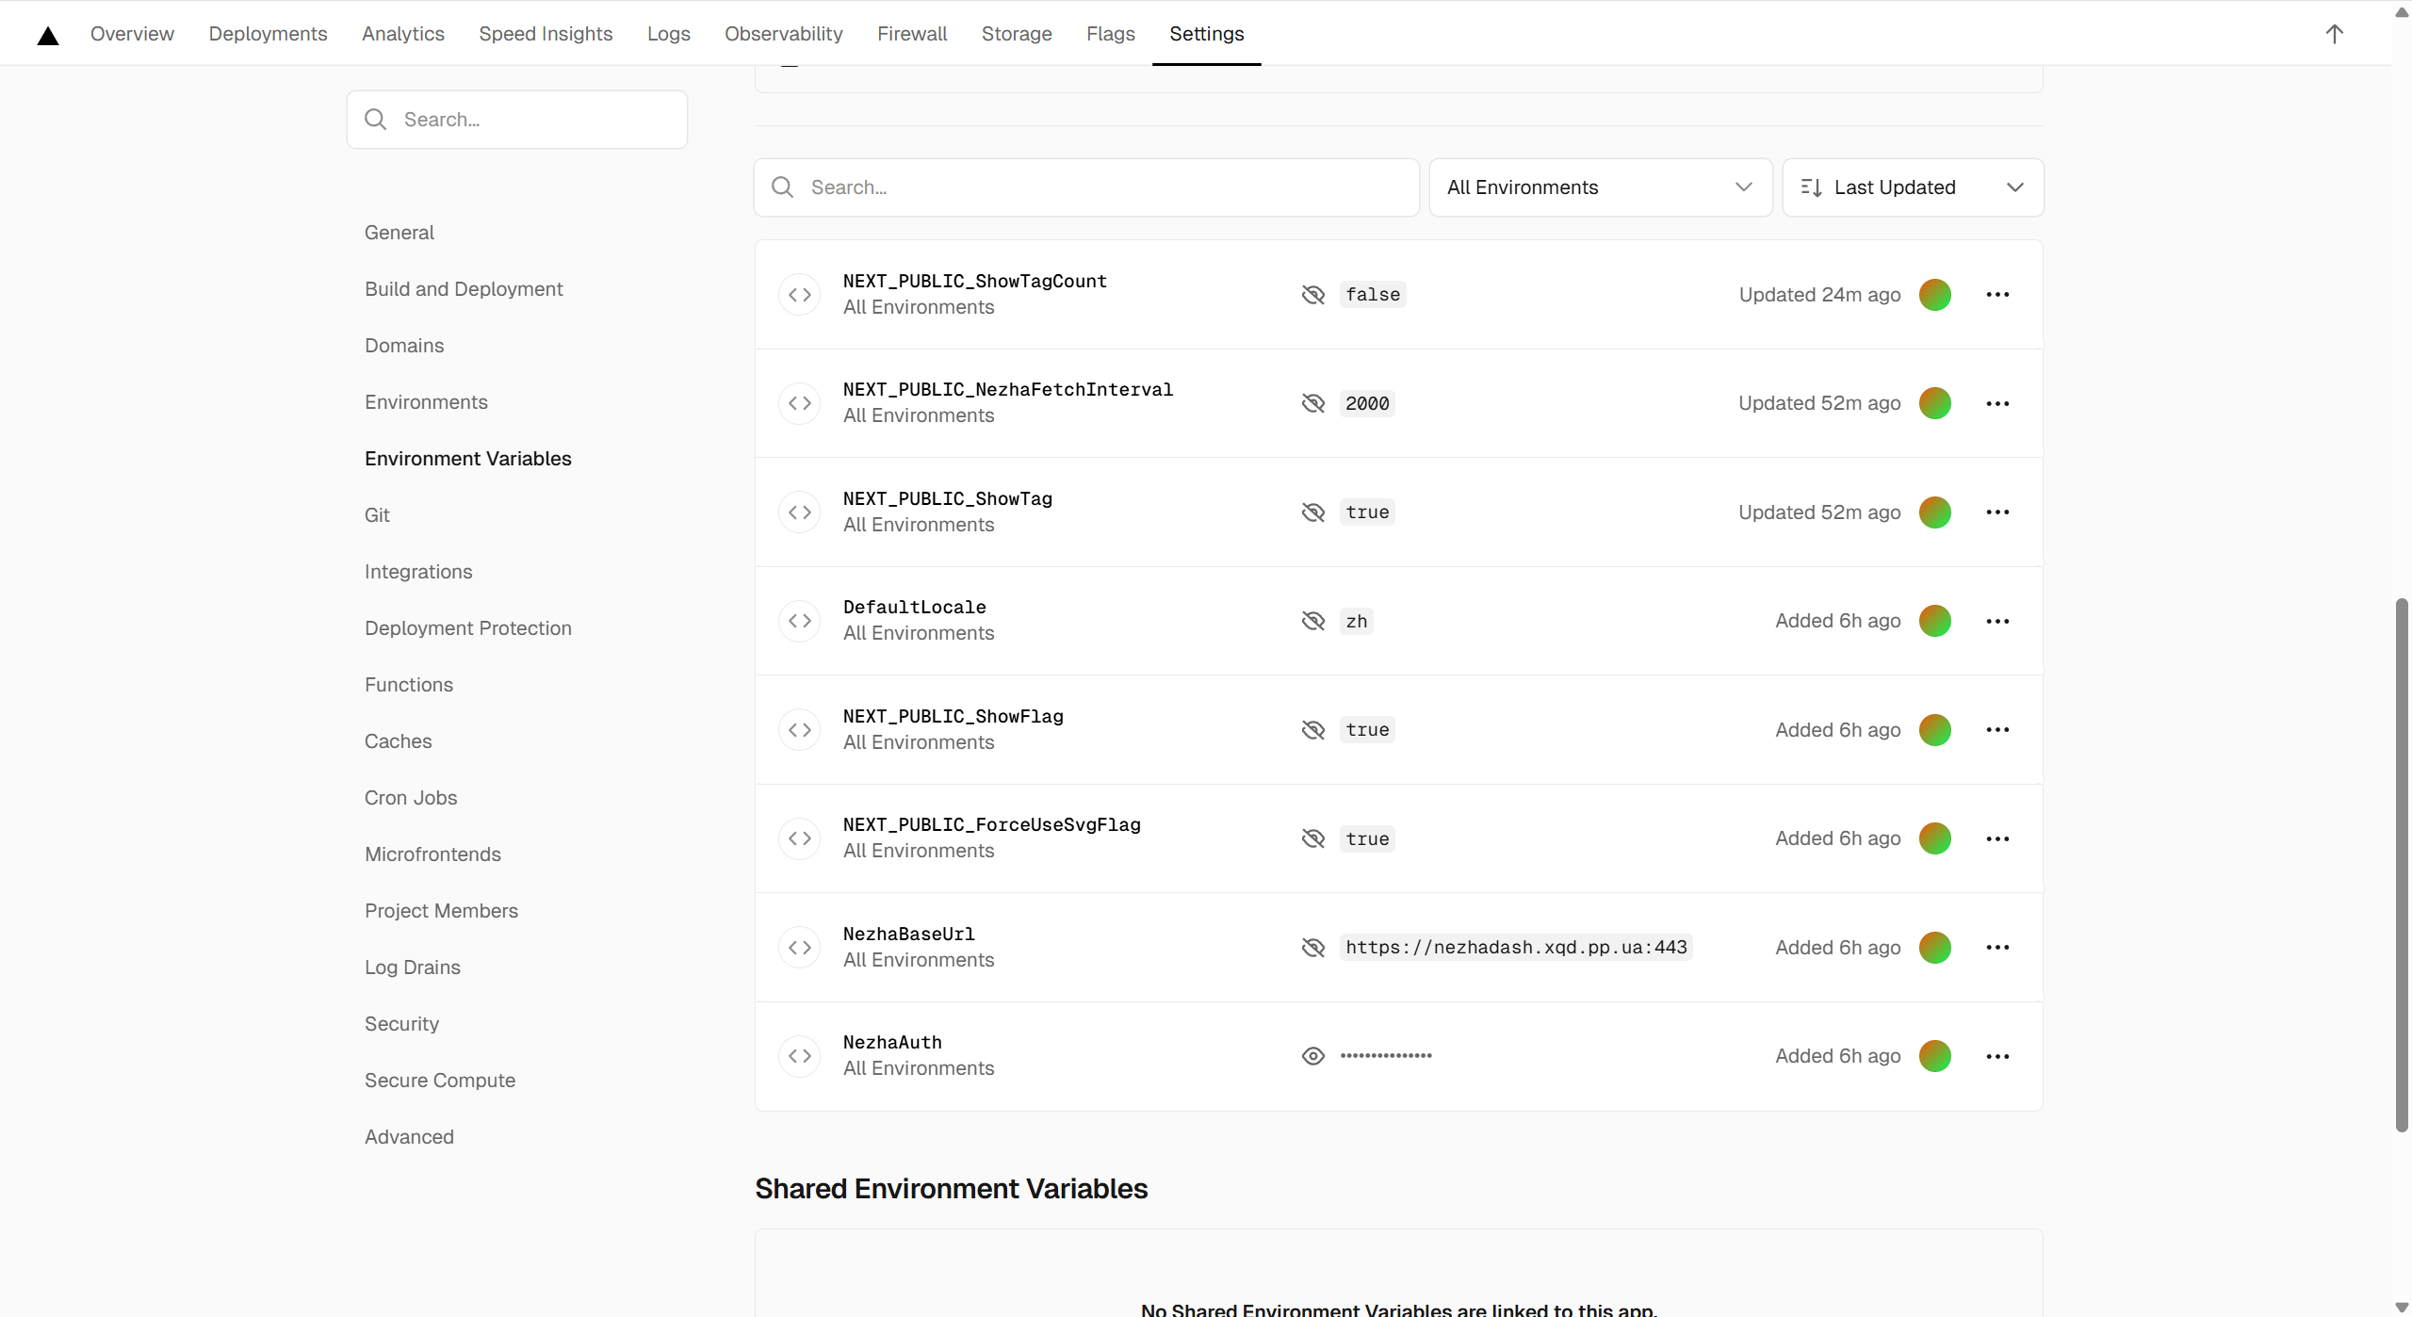Image resolution: width=2412 pixels, height=1317 pixels.
Task: Open the Observability tab
Action: (783, 34)
